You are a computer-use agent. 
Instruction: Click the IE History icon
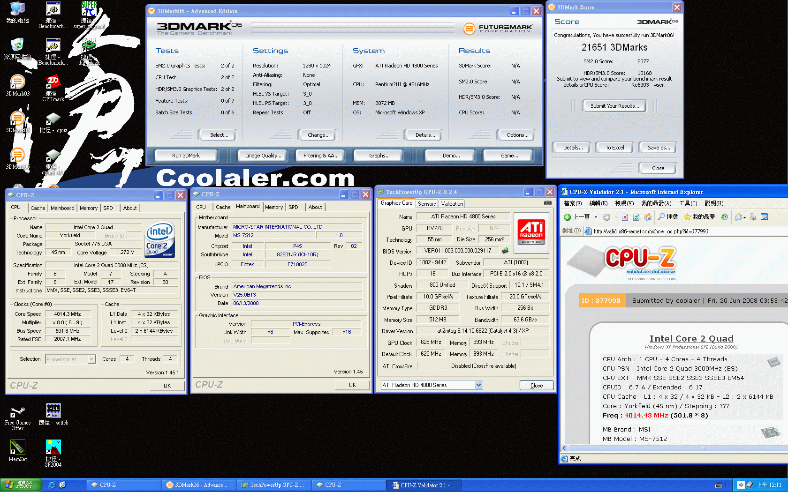pyautogui.click(x=725, y=217)
